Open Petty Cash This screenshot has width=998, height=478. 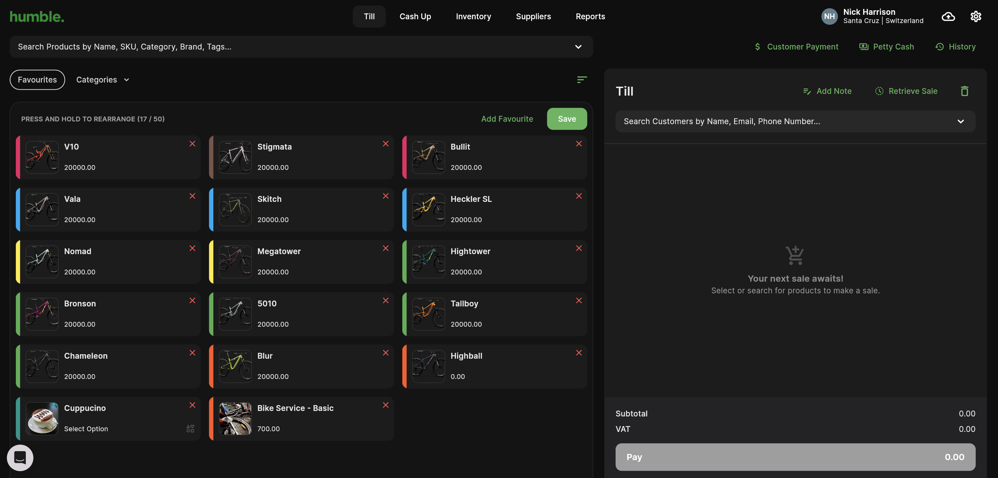click(x=886, y=47)
